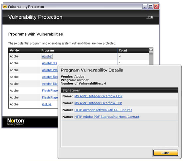Viewport: 183px width, 161px height.
Task: Close the Program Vulnerability Details dialog
Action: click(x=165, y=153)
